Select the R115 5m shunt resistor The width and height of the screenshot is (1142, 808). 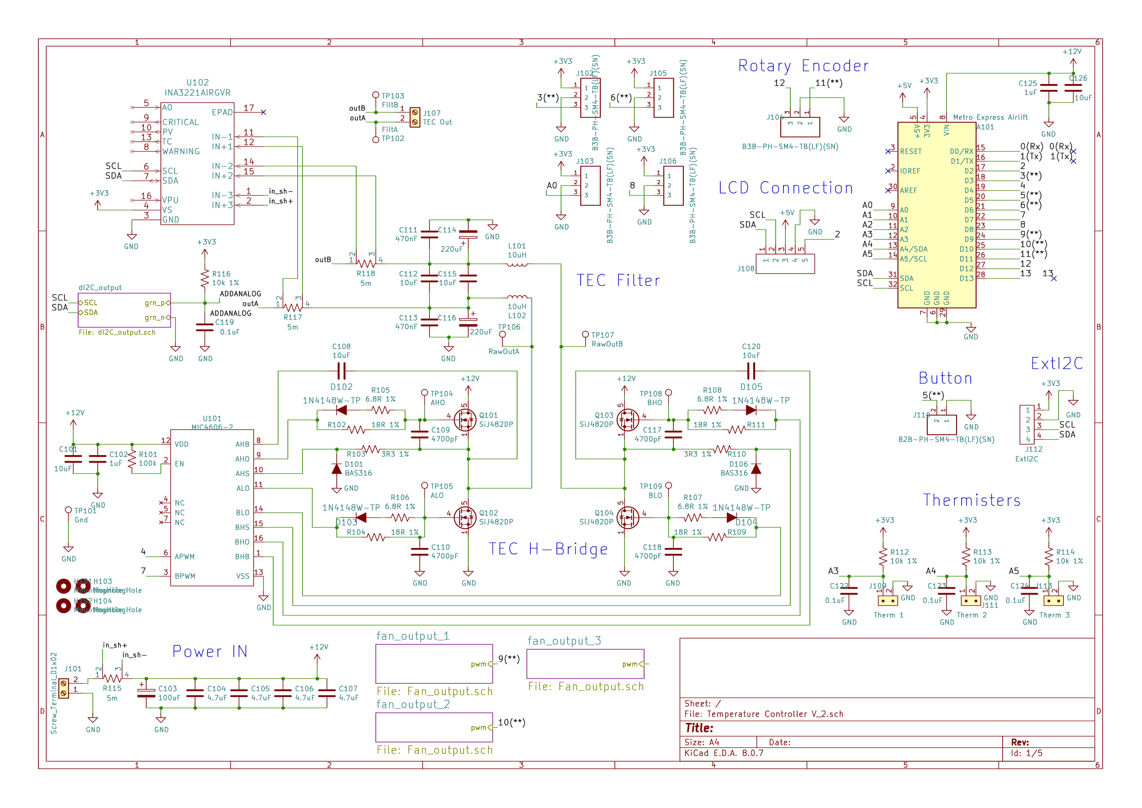[x=112, y=678]
